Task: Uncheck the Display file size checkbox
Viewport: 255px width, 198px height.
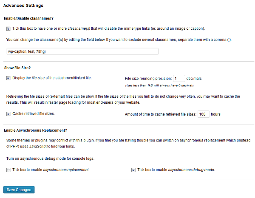Action: (x=8, y=78)
